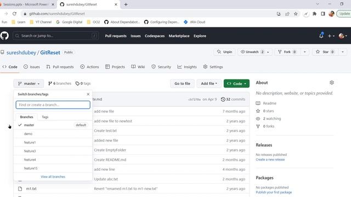Image resolution: width=351 pixels, height=197 pixels.
Task: Click the Chrome address bar URL
Action: click(x=57, y=14)
